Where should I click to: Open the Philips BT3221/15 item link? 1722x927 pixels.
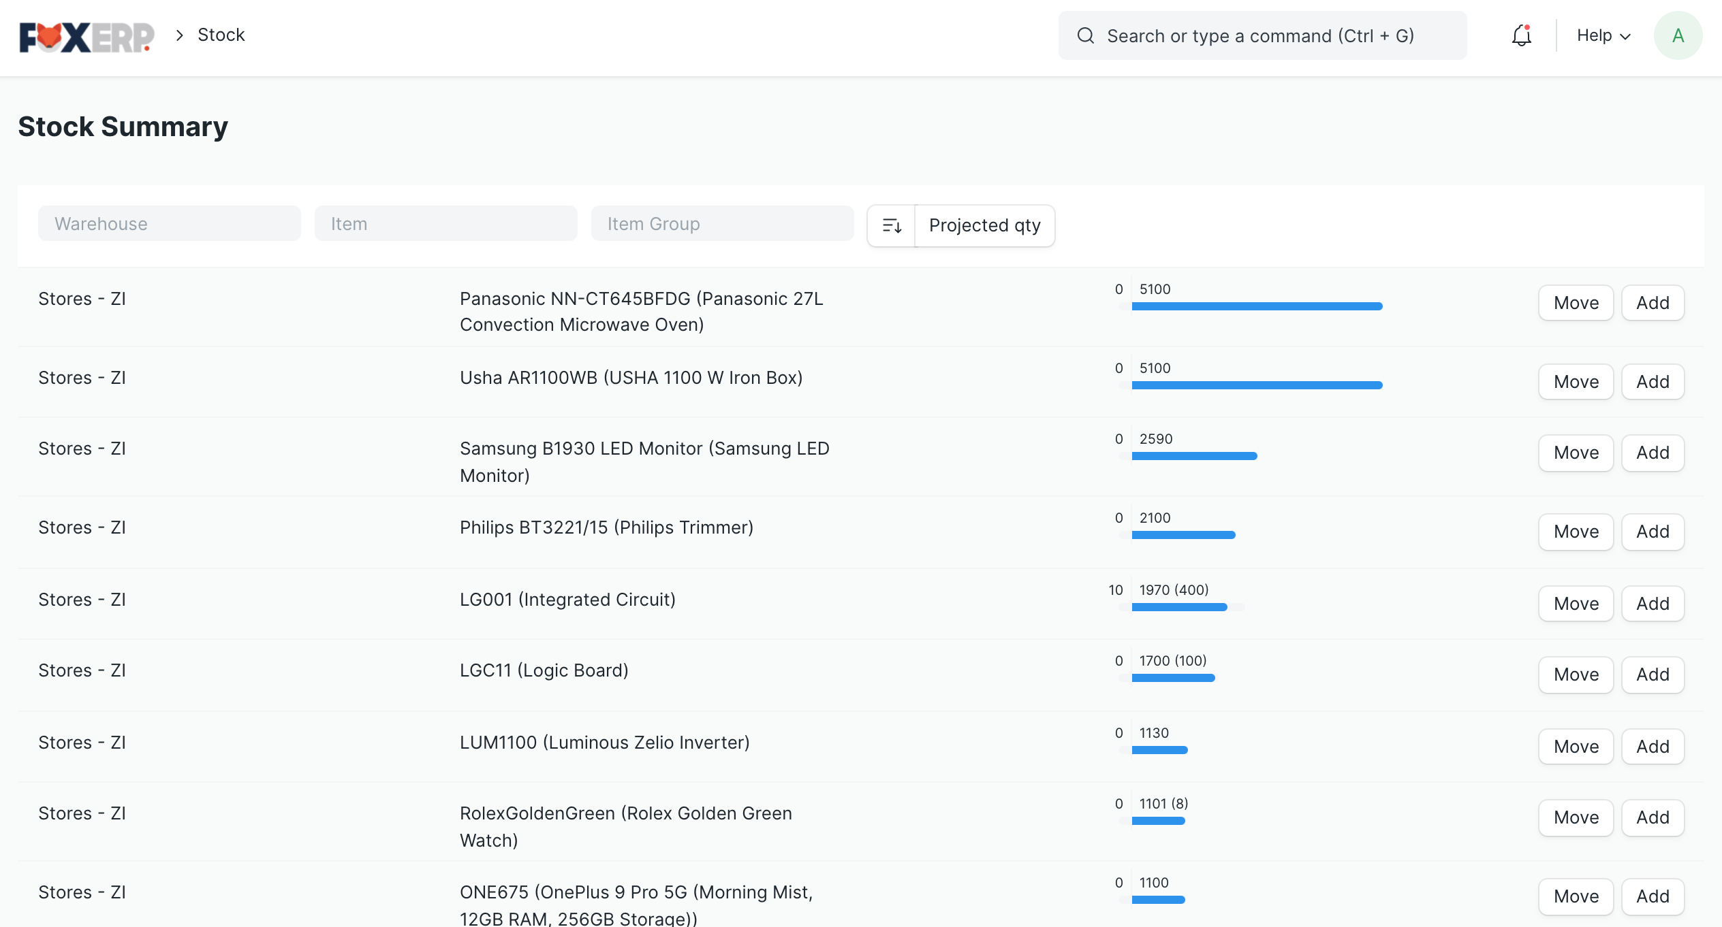click(606, 527)
